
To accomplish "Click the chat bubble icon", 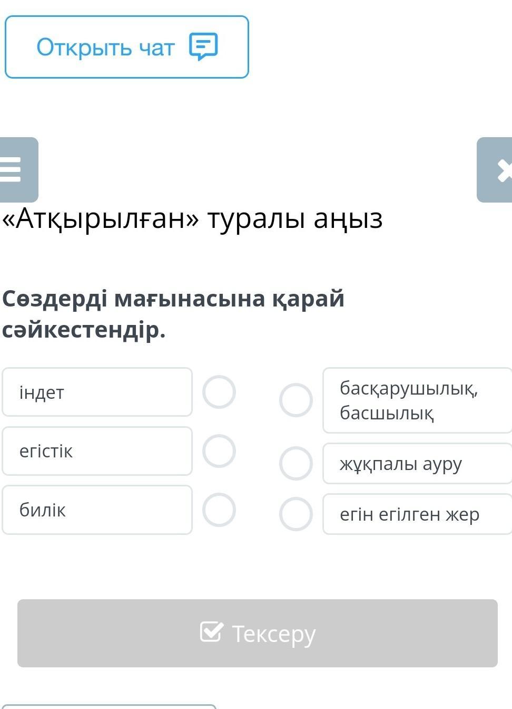I will (203, 47).
